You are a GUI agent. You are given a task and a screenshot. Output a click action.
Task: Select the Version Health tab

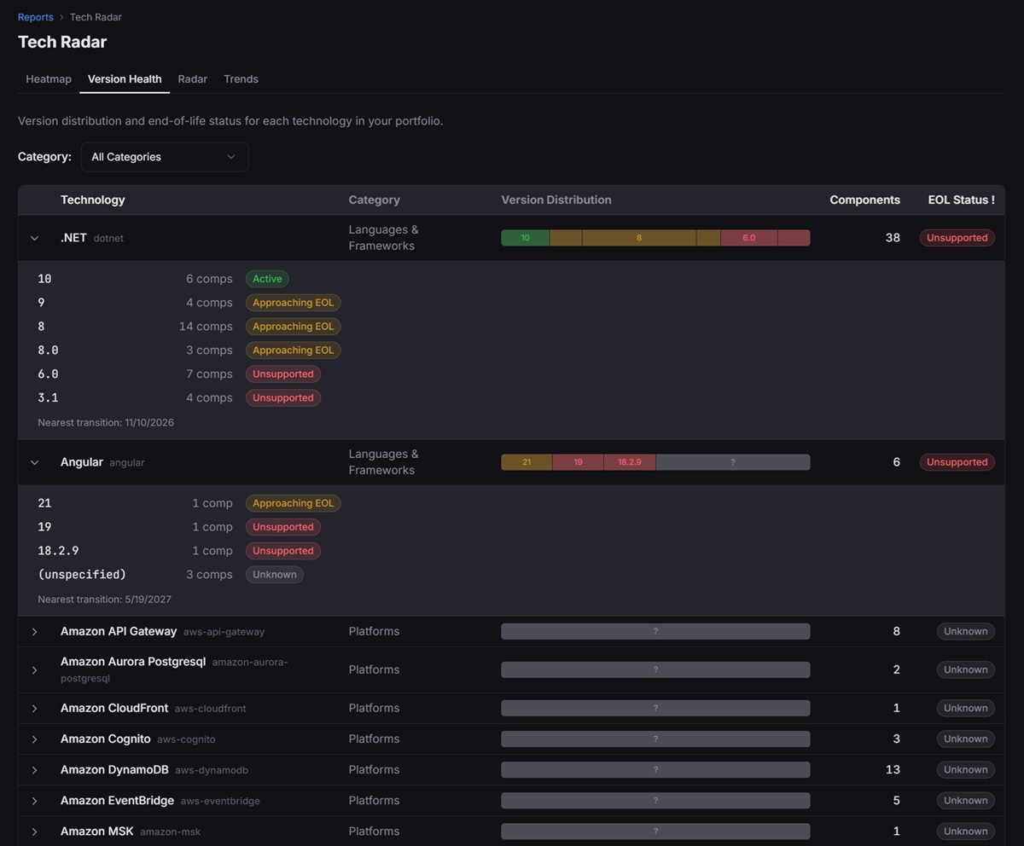click(125, 78)
